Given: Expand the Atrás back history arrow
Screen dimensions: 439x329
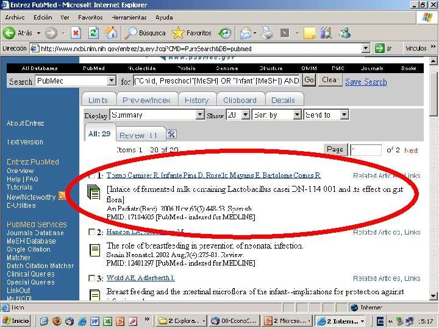Looking at the screenshot, I should click(38, 33).
